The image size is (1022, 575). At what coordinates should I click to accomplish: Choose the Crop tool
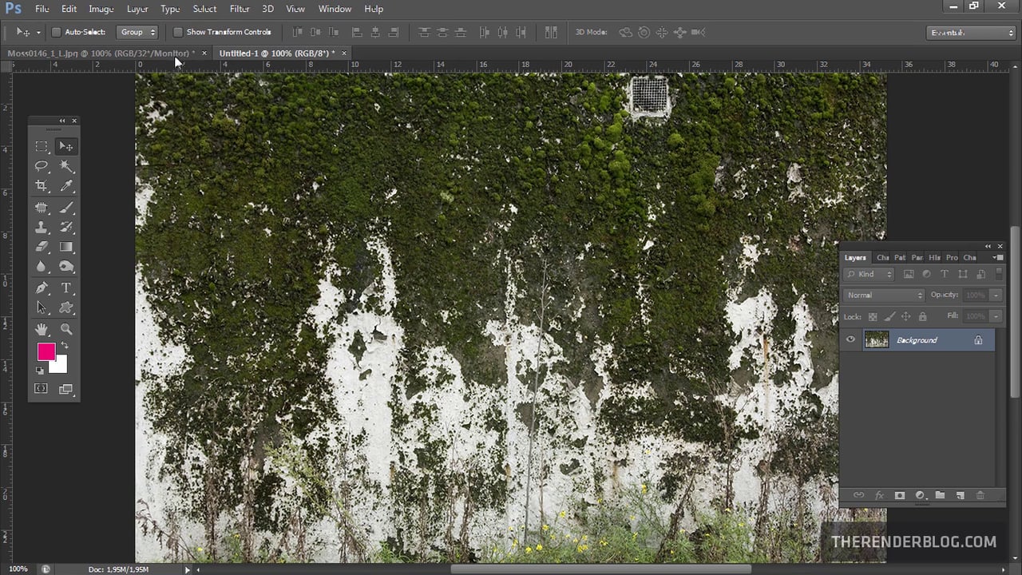point(42,186)
